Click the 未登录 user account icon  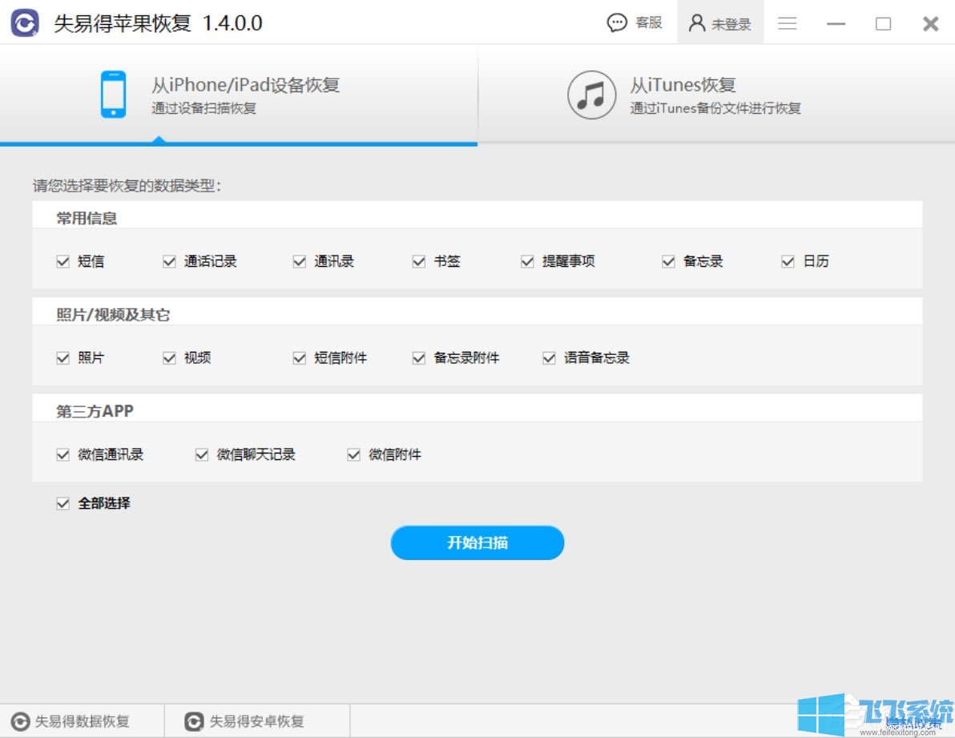696,22
